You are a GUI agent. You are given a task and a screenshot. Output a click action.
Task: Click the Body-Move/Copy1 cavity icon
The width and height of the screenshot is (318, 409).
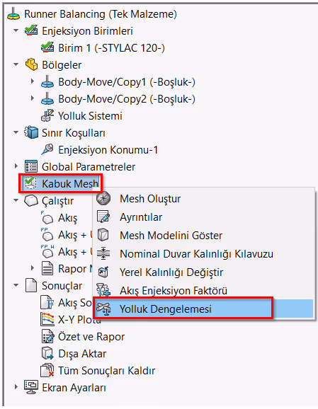coord(47,81)
